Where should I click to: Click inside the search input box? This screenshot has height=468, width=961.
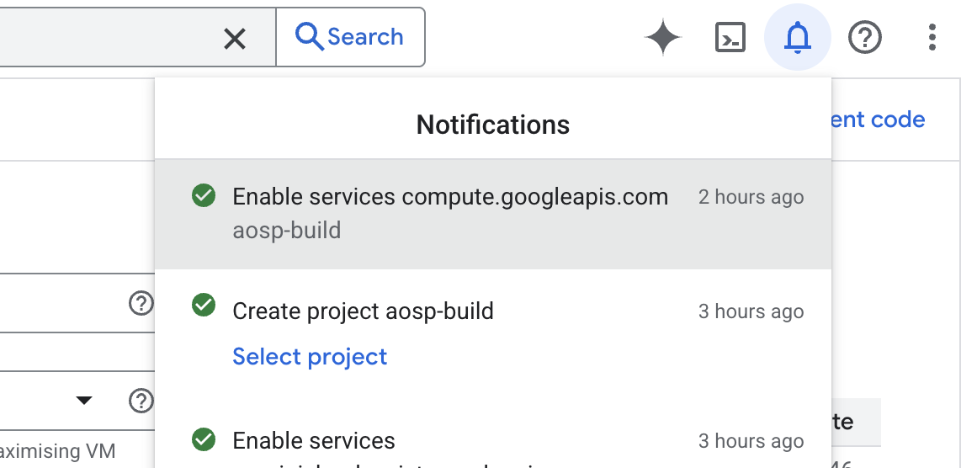click(x=101, y=38)
